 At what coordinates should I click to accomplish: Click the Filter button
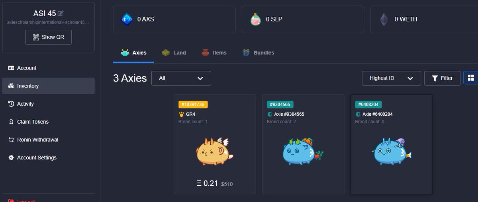[442, 78]
